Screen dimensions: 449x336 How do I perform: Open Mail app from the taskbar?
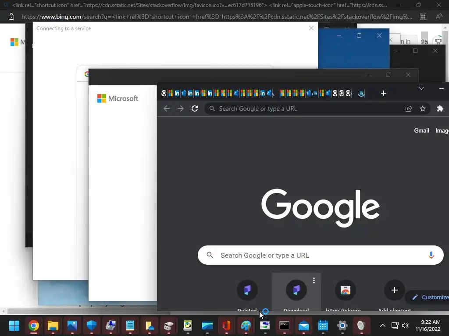click(303, 325)
